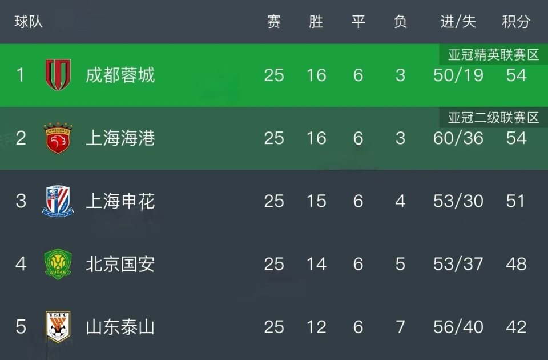Sort by the 进/失 column header
The width and height of the screenshot is (548, 360).
coord(458,22)
